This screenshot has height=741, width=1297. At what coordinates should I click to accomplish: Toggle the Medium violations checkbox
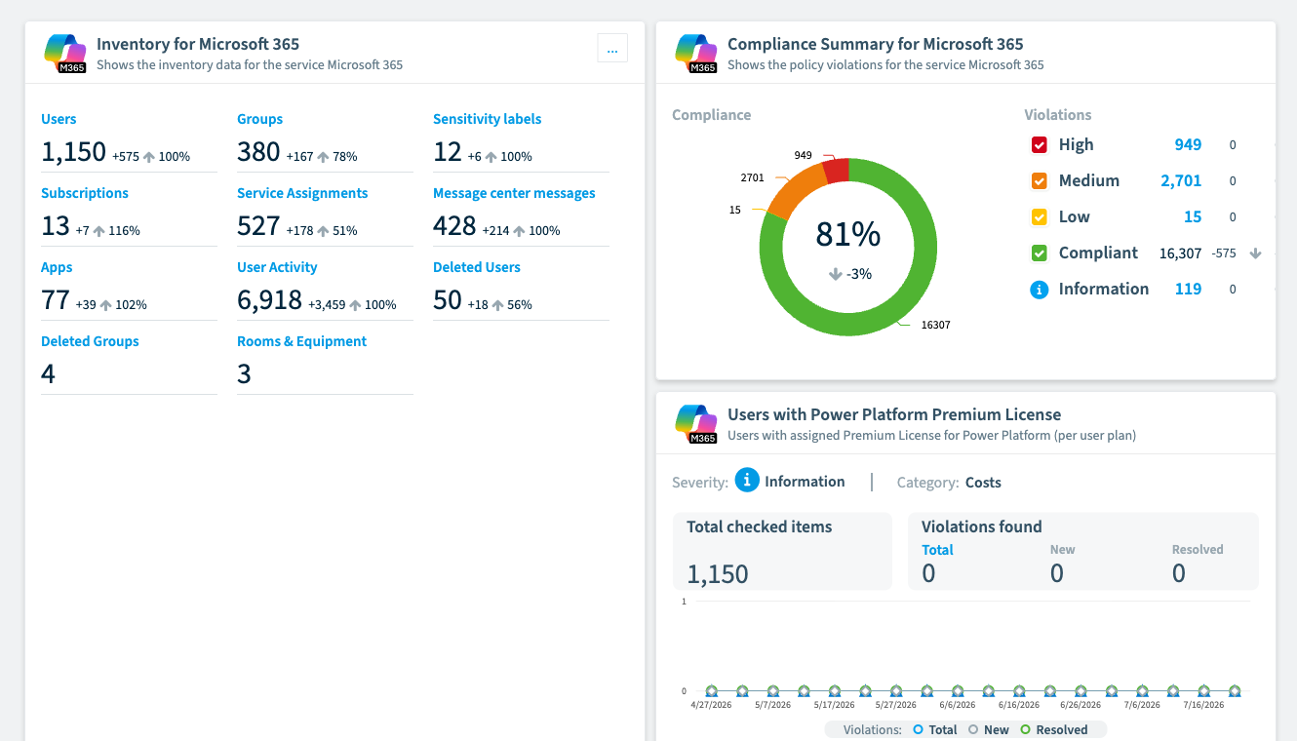click(x=1040, y=181)
